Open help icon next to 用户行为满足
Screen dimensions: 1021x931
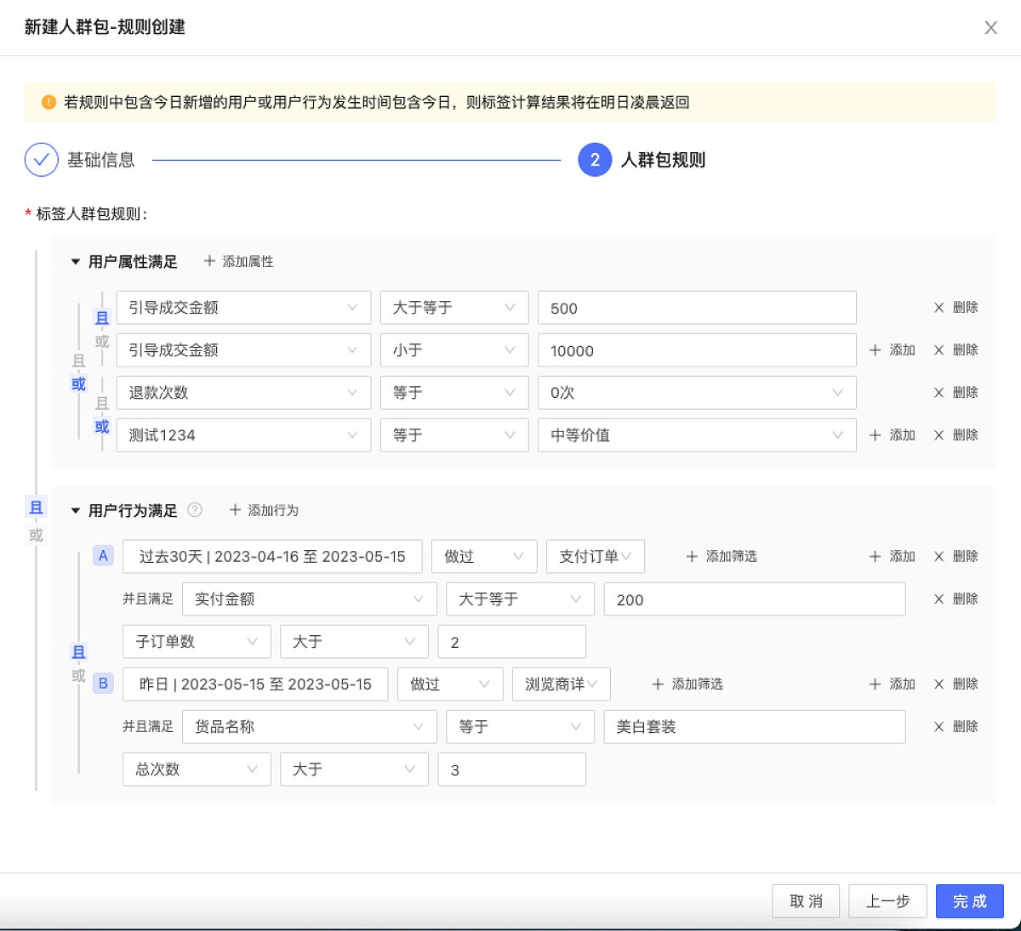(195, 510)
